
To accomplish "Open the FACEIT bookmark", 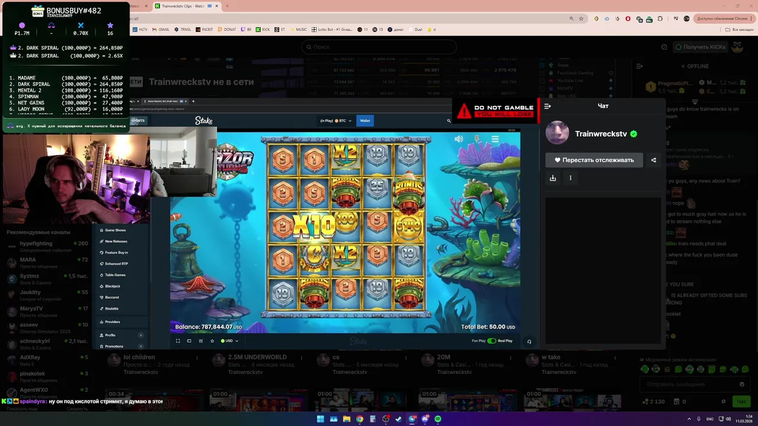I will point(204,30).
